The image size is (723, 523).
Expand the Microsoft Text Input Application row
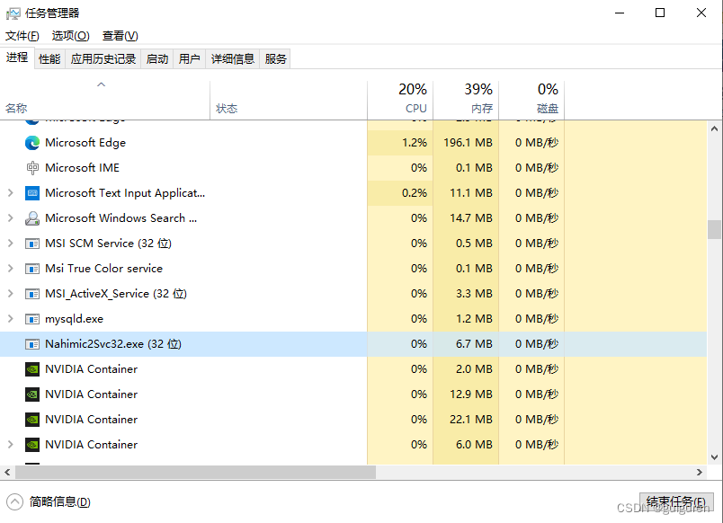coord(11,193)
